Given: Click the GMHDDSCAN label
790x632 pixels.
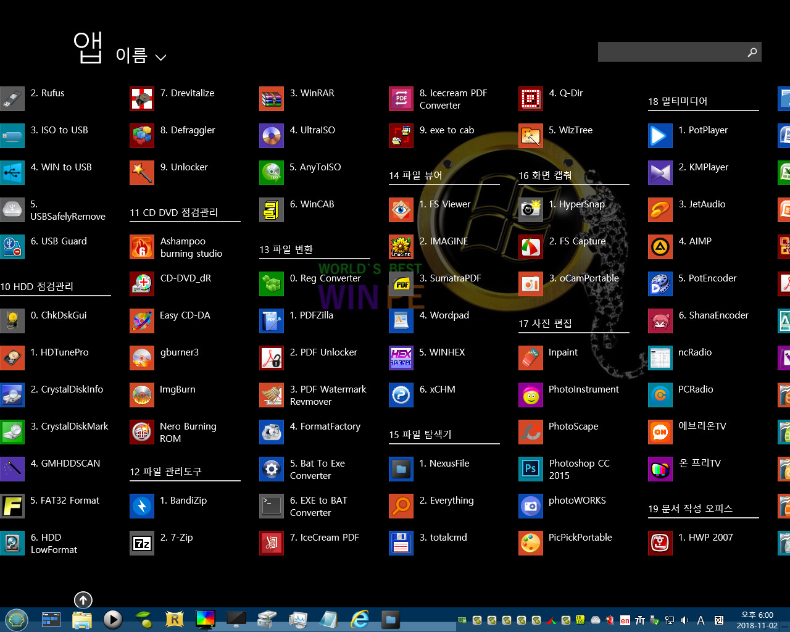Looking at the screenshot, I should (x=65, y=464).
